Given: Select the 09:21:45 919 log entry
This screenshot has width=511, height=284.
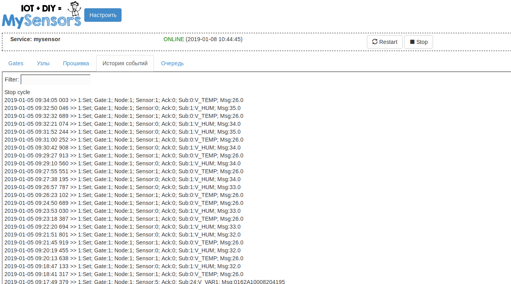Looking at the screenshot, I should click(124, 242).
